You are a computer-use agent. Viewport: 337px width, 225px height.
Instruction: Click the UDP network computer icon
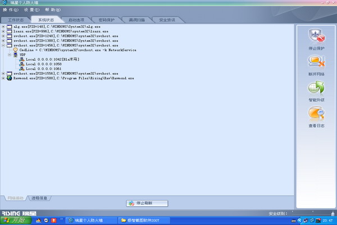16,55
